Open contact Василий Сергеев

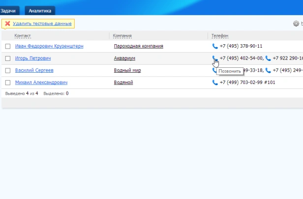tap(34, 70)
